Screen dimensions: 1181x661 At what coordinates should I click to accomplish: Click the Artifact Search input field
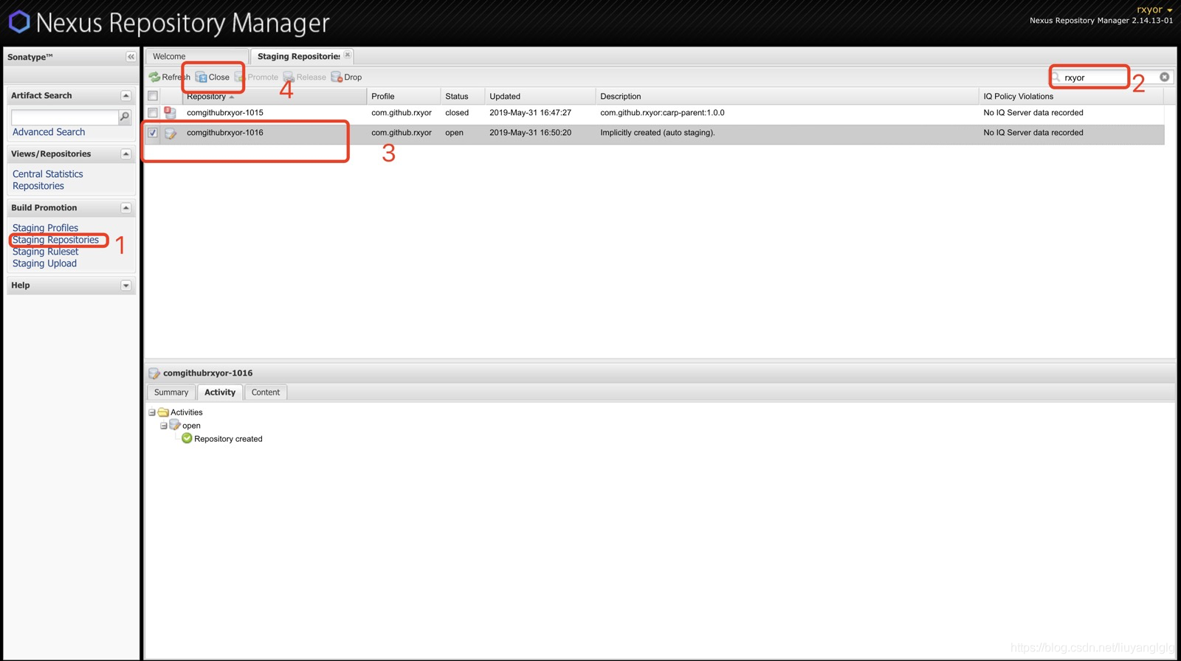[65, 117]
